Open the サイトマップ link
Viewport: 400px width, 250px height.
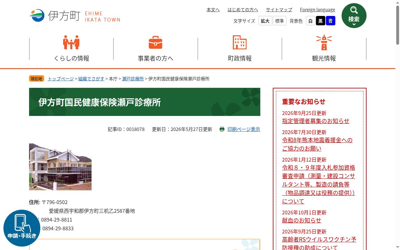click(x=279, y=9)
